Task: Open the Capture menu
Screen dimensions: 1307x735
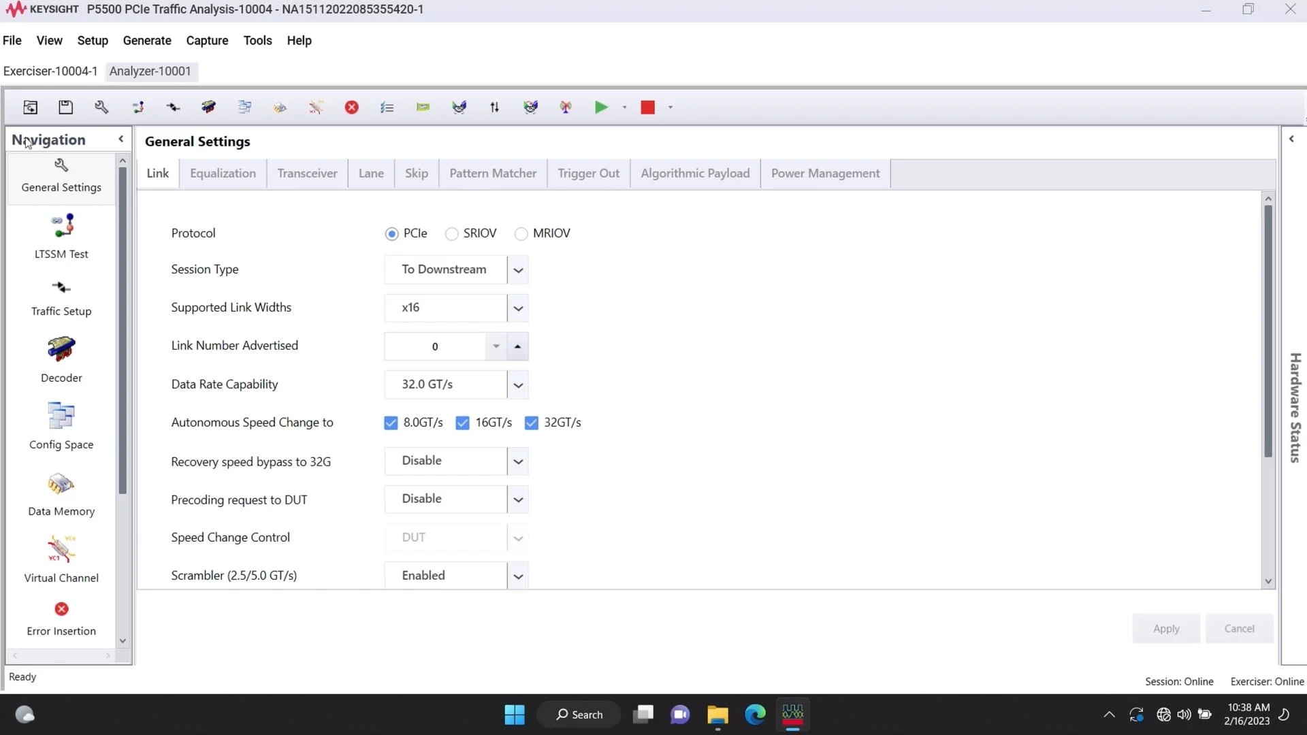Action: pos(207,40)
